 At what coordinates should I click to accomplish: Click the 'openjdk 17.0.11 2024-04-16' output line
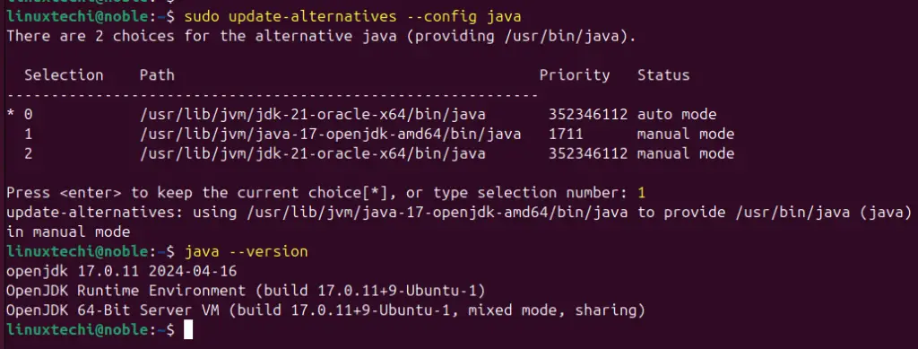(x=122, y=272)
